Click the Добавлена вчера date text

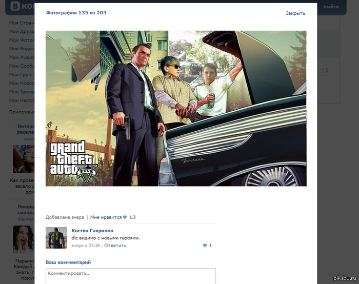click(65, 217)
